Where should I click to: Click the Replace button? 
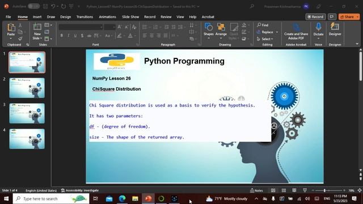(x=265, y=32)
